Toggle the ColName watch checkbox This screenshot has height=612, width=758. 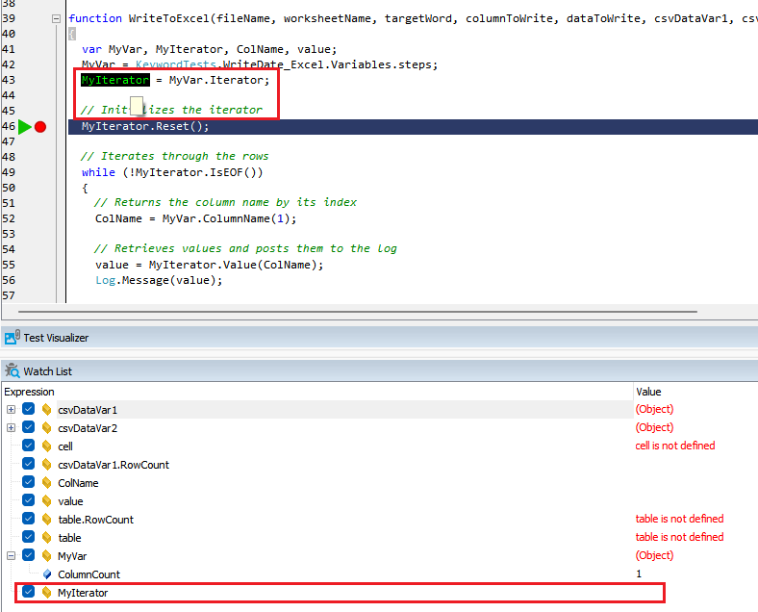tap(28, 483)
